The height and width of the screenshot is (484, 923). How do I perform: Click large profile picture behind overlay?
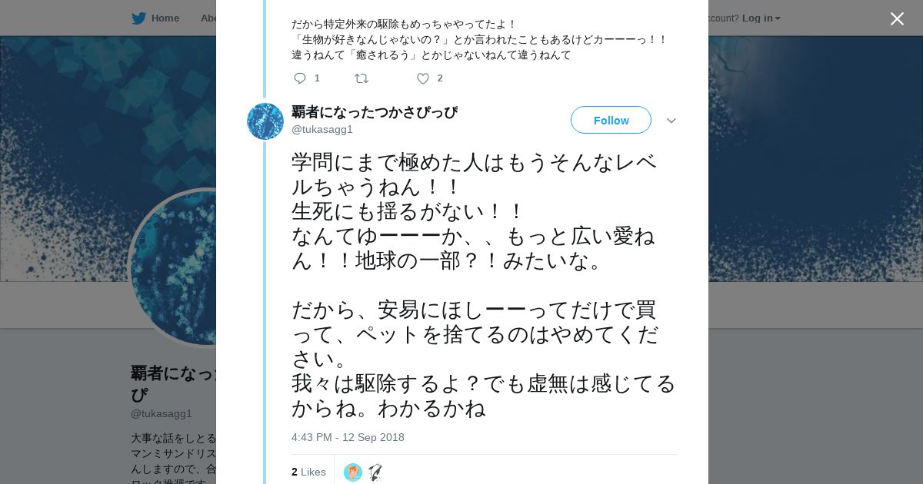[173, 267]
